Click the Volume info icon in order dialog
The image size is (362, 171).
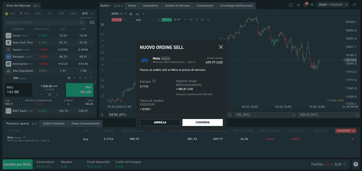[x=154, y=81]
